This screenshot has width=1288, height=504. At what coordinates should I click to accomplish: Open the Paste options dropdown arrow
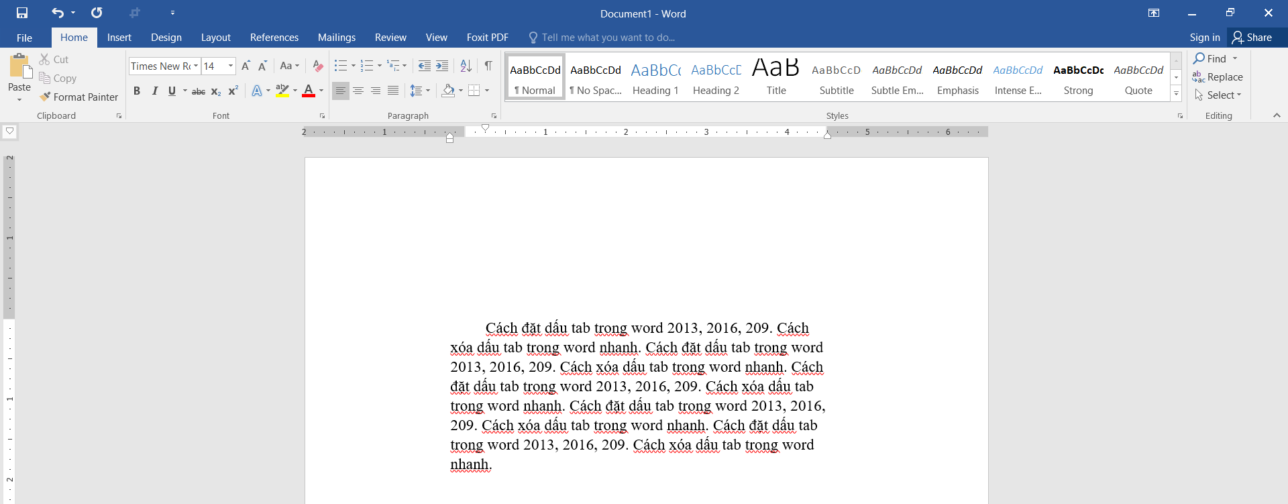coord(19,99)
